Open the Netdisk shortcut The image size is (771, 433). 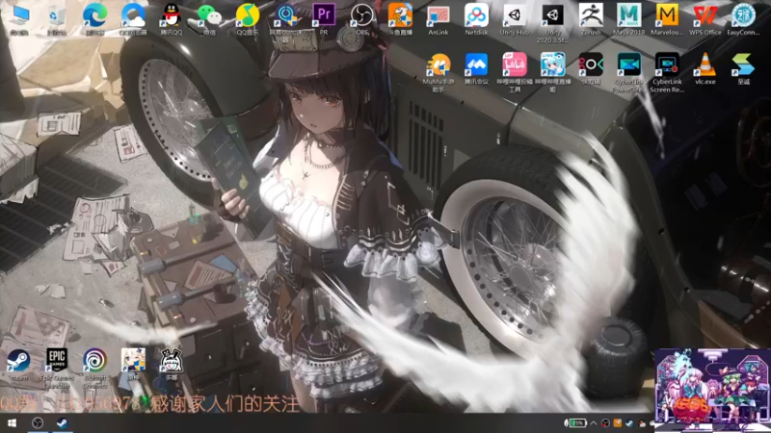[x=476, y=19]
